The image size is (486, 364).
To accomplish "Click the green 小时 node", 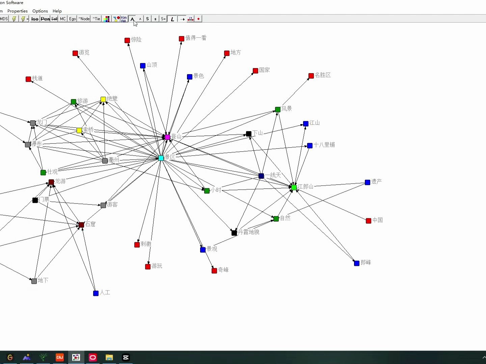I will coord(207,191).
